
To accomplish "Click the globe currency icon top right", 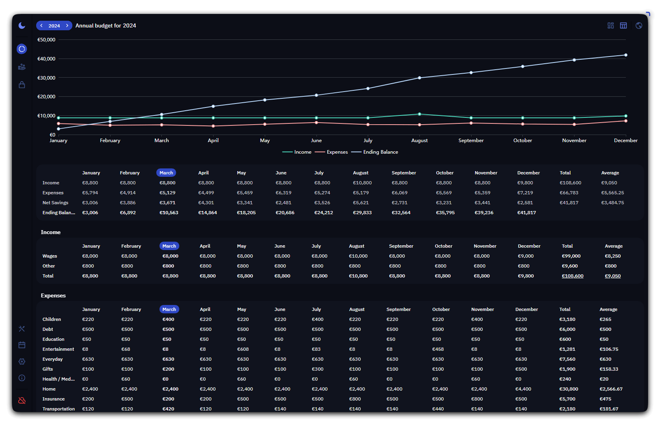I will 639,25.
